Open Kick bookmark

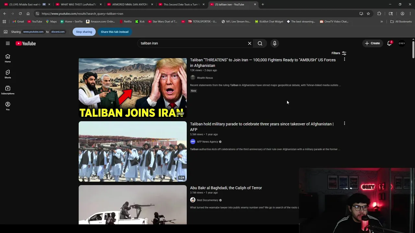tap(140, 22)
